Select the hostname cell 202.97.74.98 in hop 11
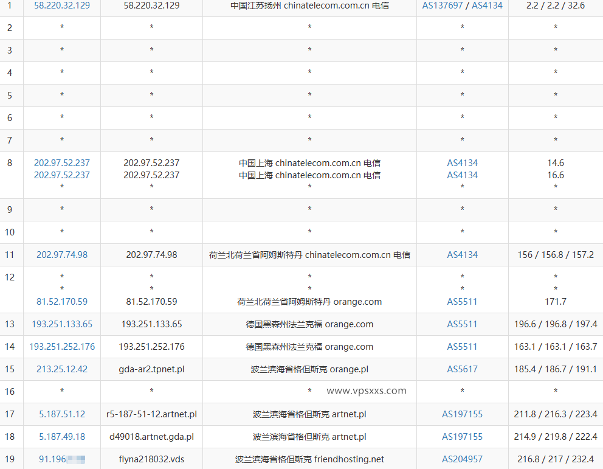Screen dimensions: 603x469 coord(151,255)
